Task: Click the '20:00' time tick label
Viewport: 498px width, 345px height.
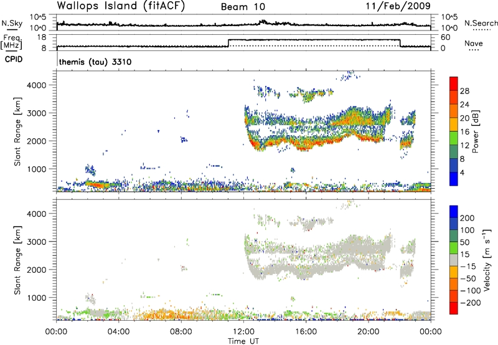Action: pos(369,332)
